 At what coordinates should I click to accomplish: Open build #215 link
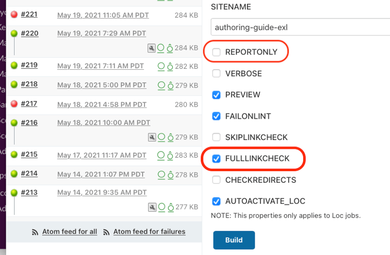pos(29,154)
